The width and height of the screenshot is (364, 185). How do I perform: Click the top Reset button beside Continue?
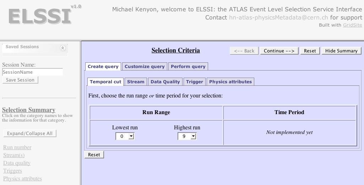click(310, 51)
